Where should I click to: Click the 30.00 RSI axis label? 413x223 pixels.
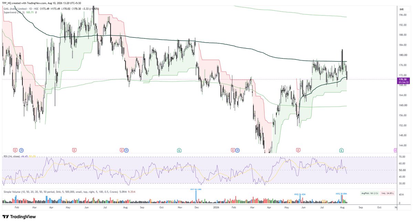pyautogui.click(x=402, y=183)
